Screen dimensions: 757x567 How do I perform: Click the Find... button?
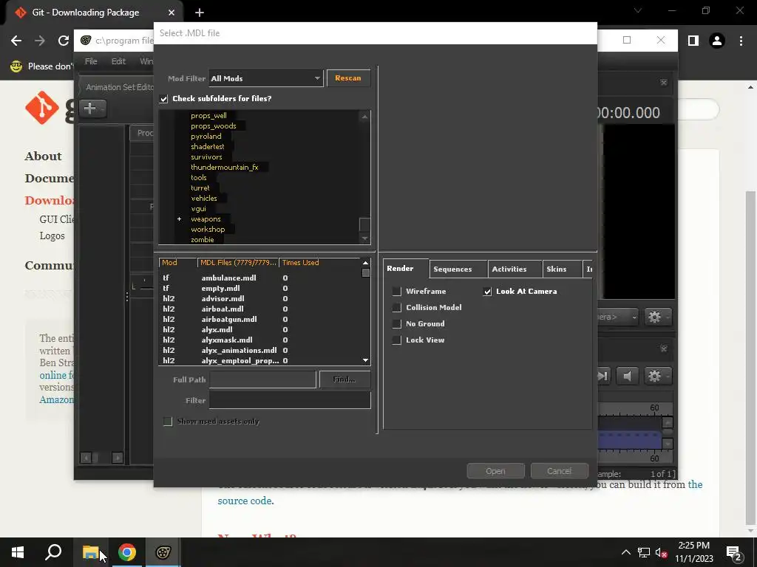(344, 379)
